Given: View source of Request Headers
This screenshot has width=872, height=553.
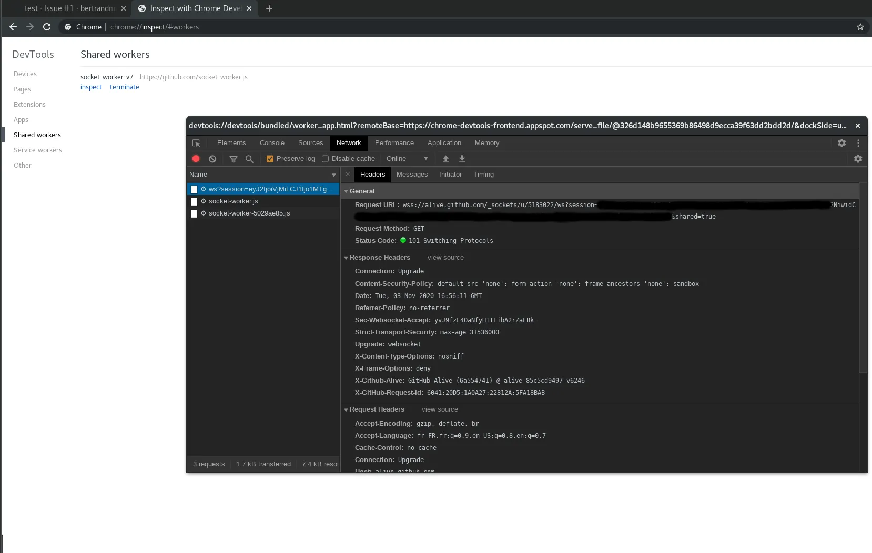Looking at the screenshot, I should pos(440,409).
